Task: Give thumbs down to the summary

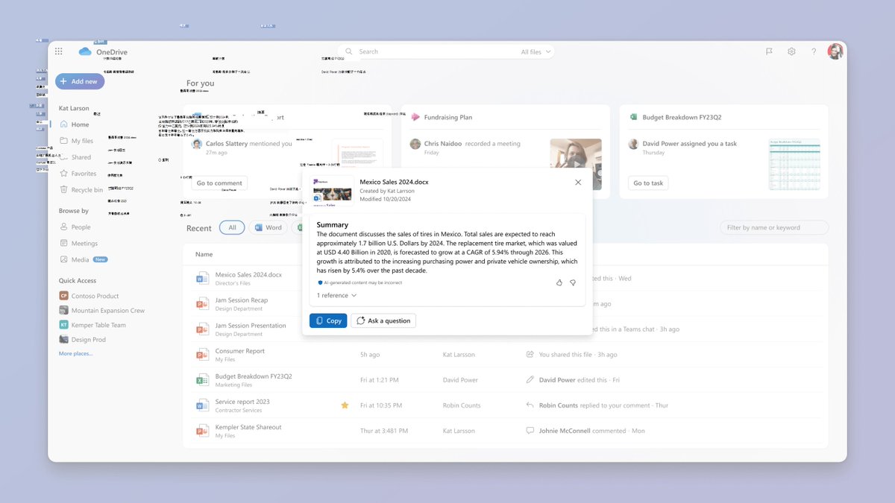Action: [573, 283]
